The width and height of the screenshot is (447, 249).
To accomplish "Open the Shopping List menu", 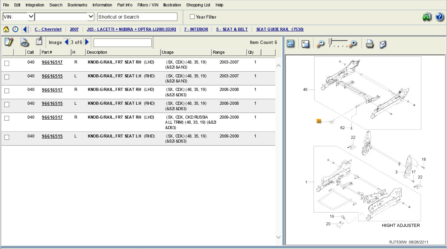I will [198, 5].
